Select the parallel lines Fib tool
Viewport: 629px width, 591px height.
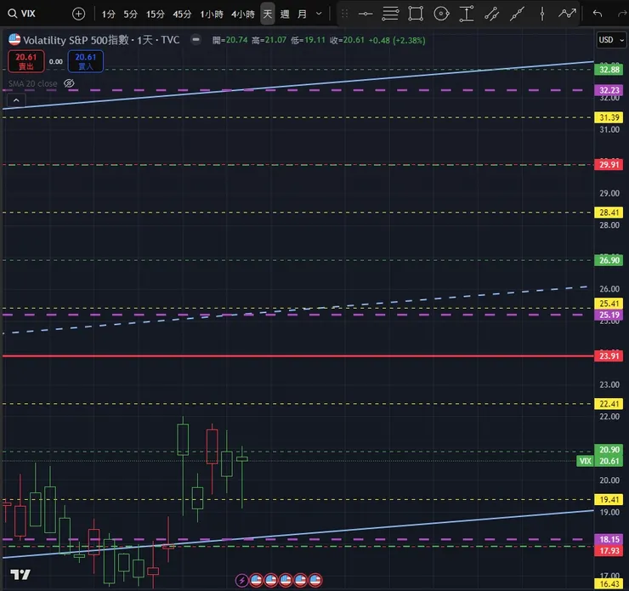390,14
